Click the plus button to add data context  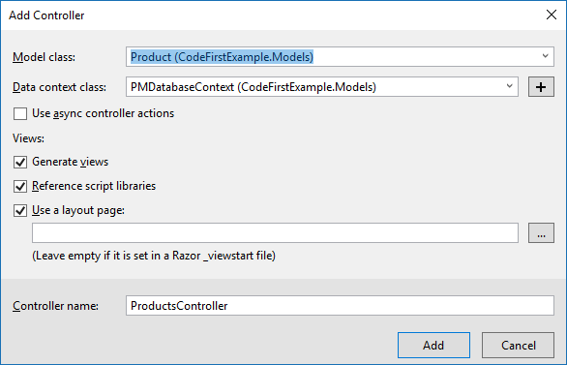click(541, 87)
